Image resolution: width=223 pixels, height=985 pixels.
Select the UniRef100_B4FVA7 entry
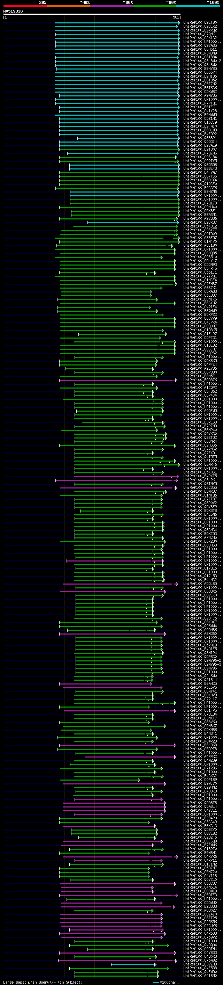[200, 173]
